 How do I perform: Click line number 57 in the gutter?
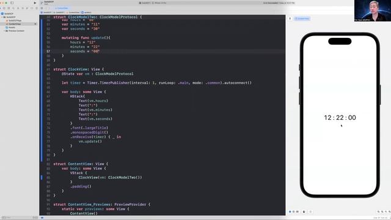[48, 51]
